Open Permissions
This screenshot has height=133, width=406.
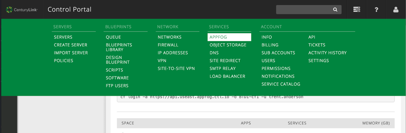click(276, 69)
